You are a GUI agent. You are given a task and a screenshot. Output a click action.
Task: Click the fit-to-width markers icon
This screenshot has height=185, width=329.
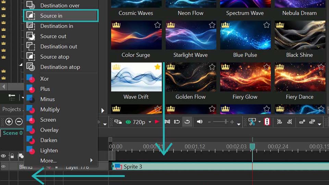point(167,122)
